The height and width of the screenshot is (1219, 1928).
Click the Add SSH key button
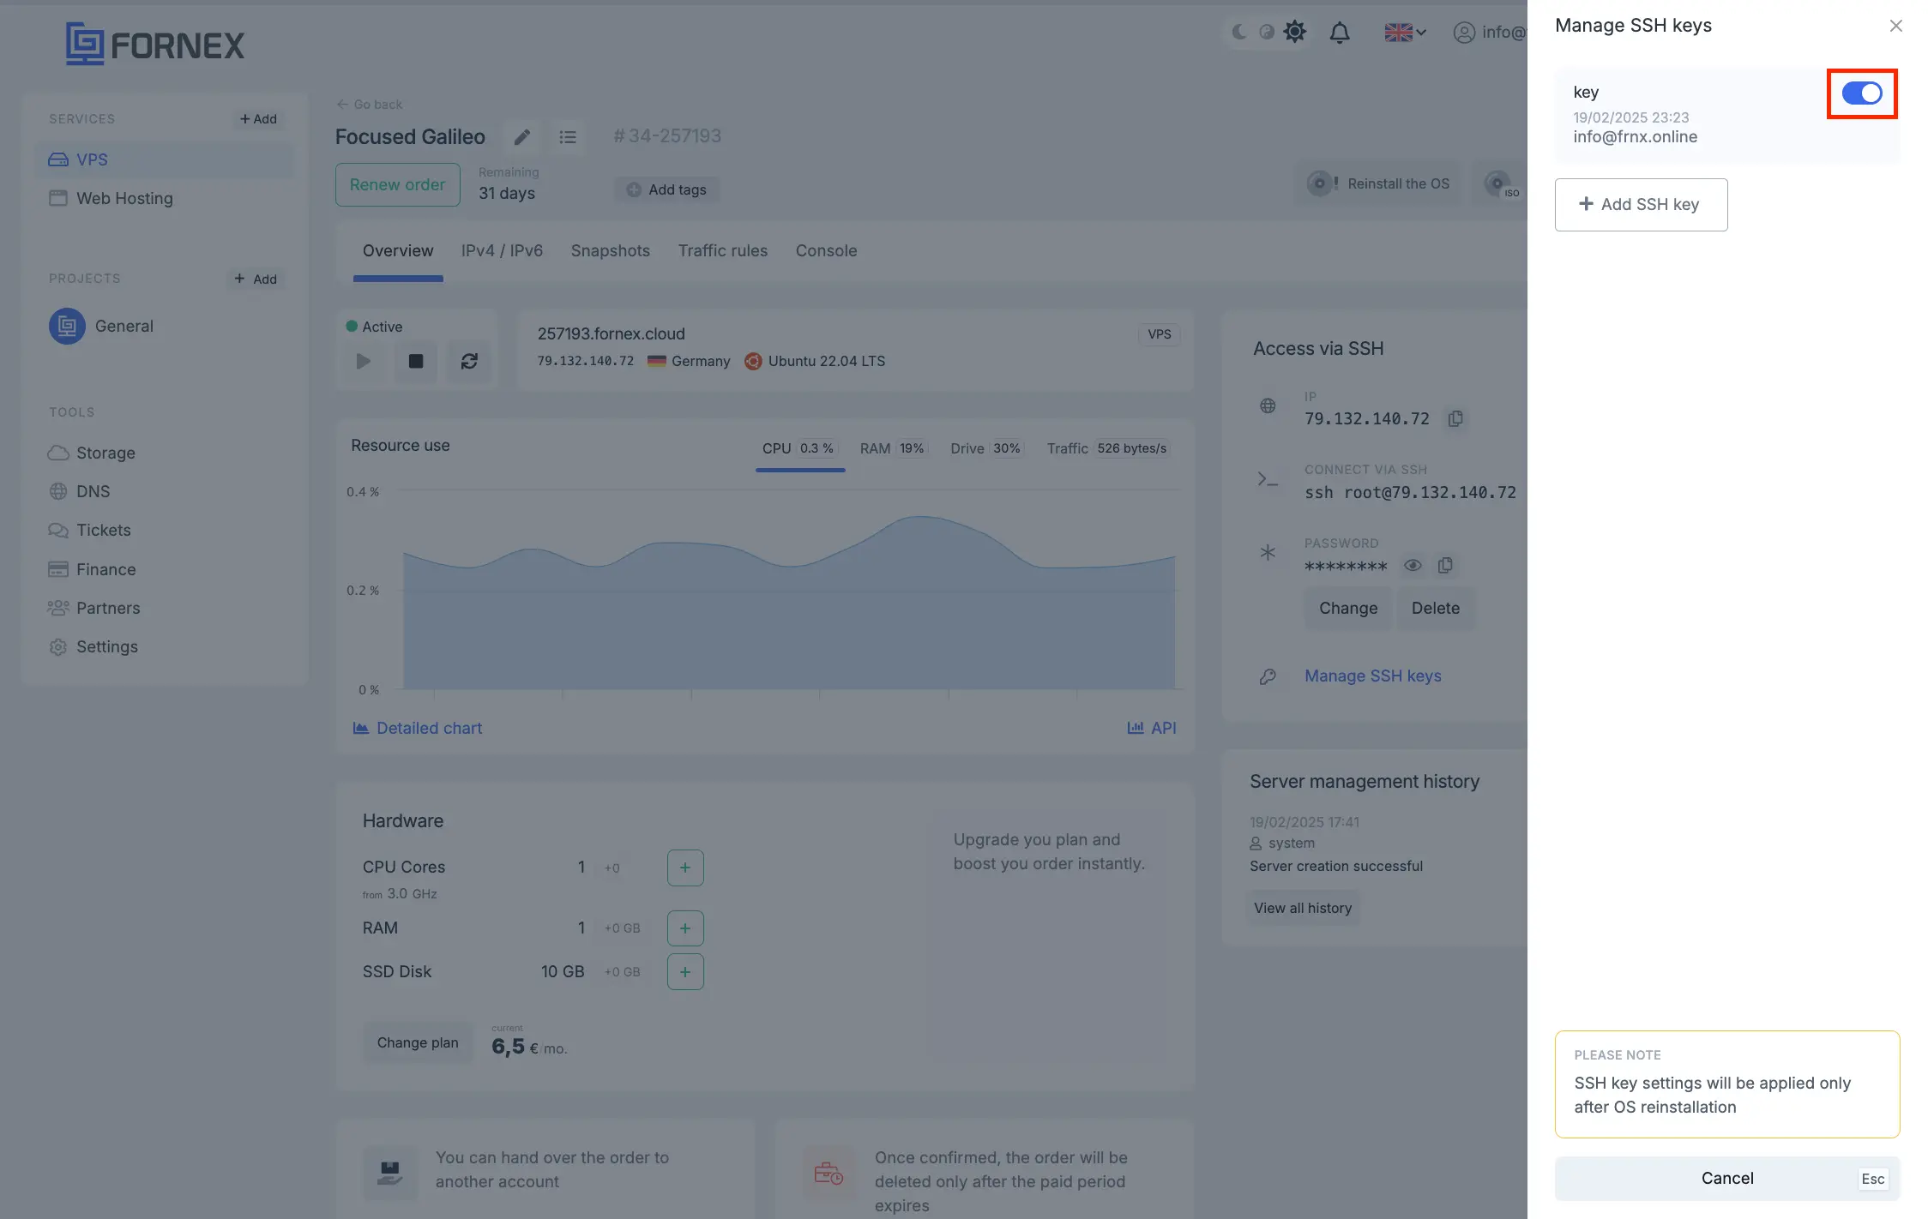click(1641, 204)
